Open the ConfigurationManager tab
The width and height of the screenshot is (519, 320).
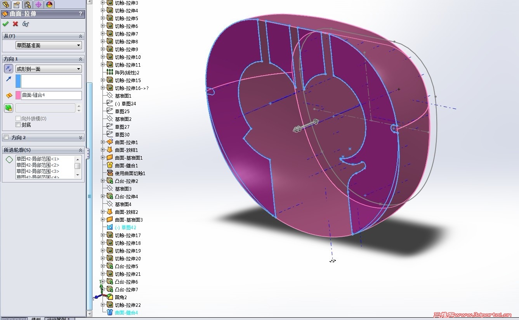pyautogui.click(x=28, y=4)
